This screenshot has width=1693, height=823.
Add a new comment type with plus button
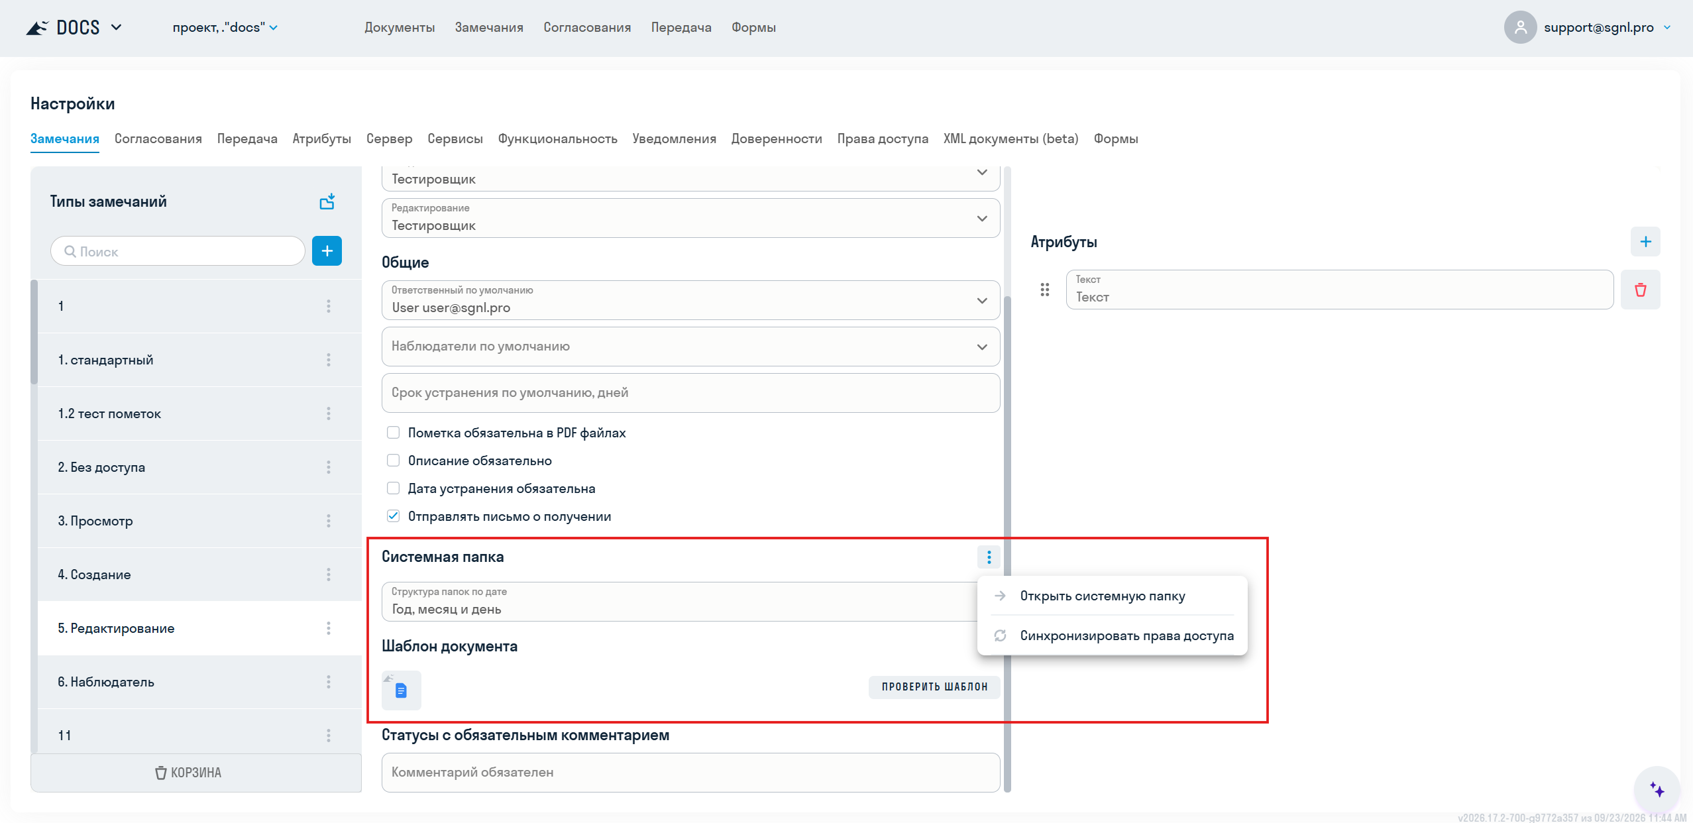(x=327, y=251)
